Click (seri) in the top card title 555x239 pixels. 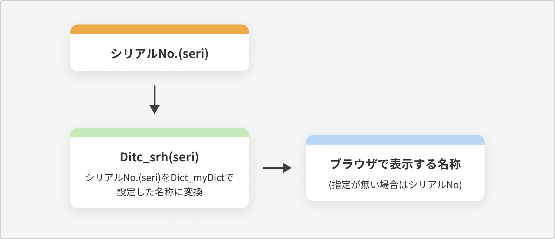(194, 53)
